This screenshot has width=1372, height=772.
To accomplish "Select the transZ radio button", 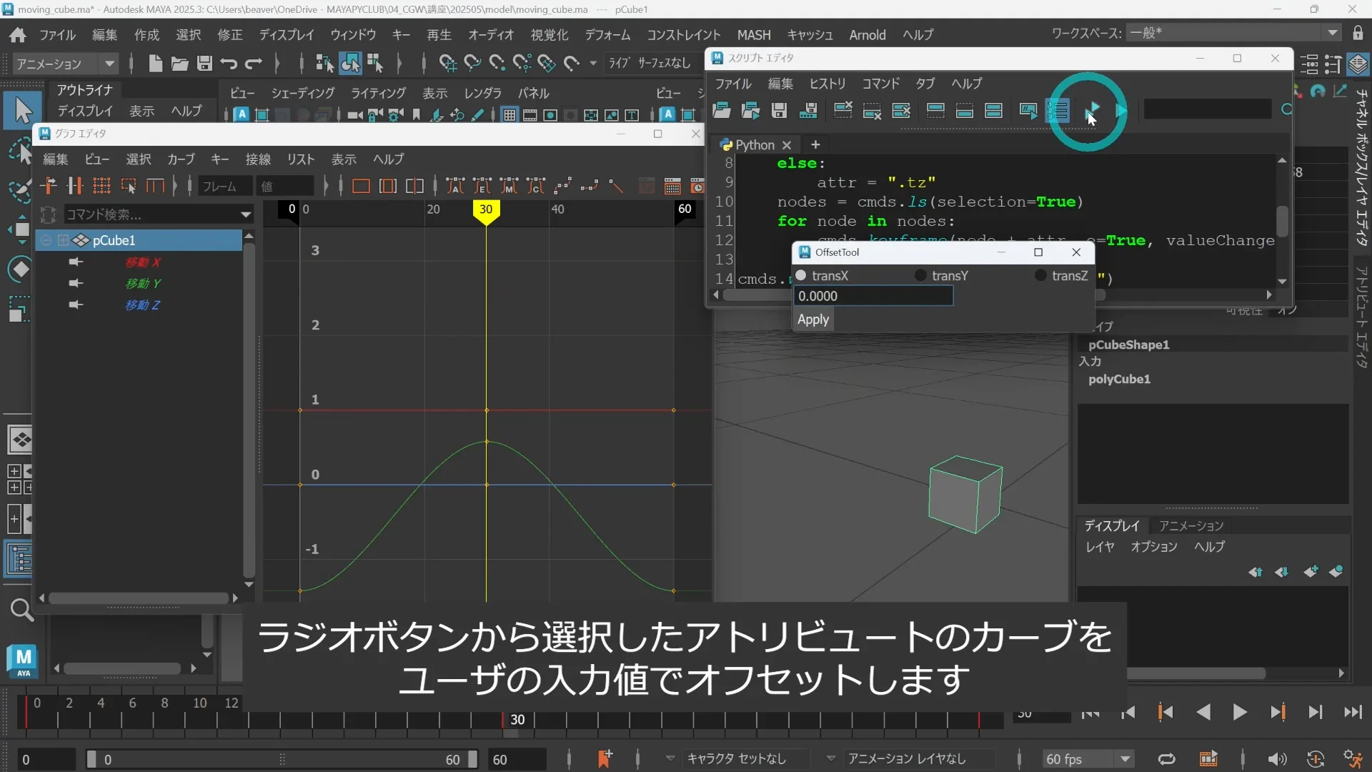I will (1041, 276).
